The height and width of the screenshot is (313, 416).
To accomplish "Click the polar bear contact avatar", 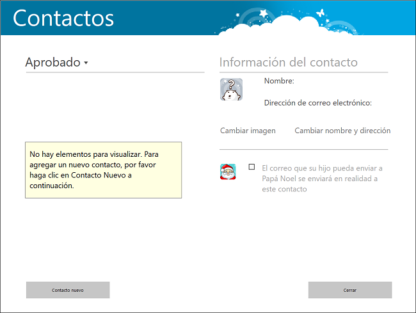I will (x=231, y=90).
